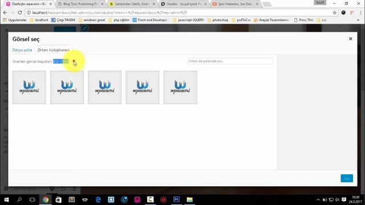
Task: Reload the current page
Action: click(x=20, y=13)
